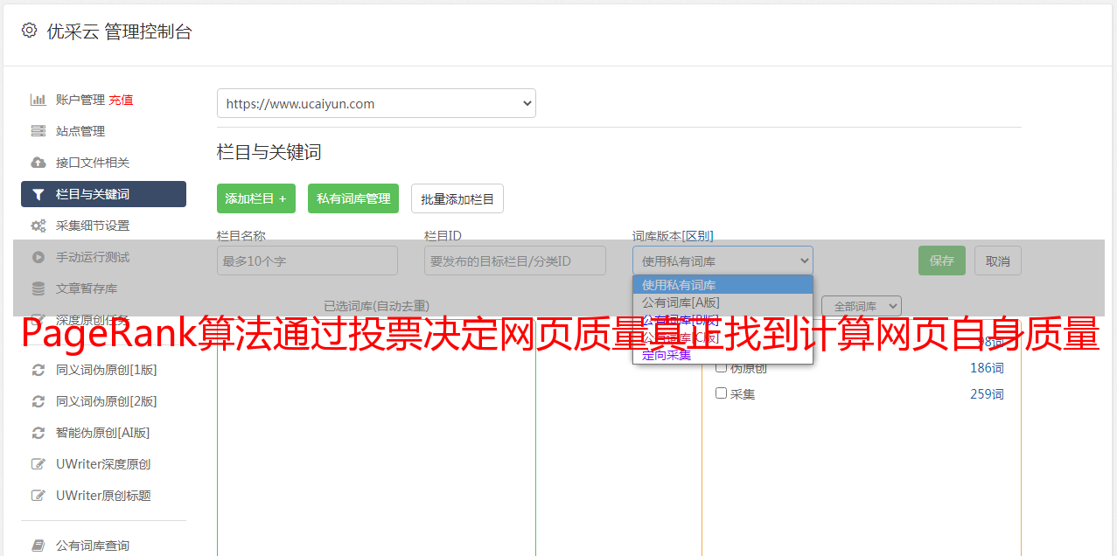Click the edit icon for UWriter原创标题
This screenshot has height=556, width=1117.
[x=38, y=496]
